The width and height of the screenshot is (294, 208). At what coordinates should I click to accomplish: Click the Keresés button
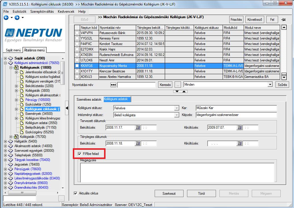coord(165,85)
